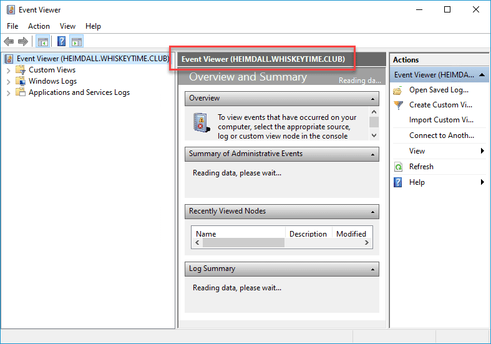Click the Description column header
491x344 pixels.
click(308, 233)
